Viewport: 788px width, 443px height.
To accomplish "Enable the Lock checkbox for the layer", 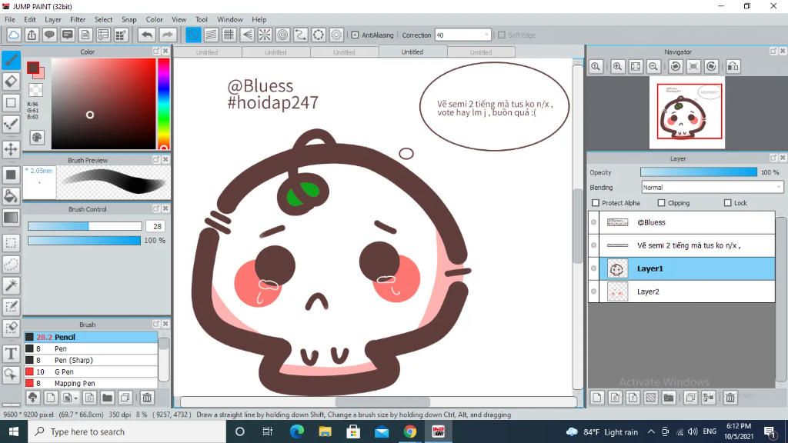I will [728, 203].
